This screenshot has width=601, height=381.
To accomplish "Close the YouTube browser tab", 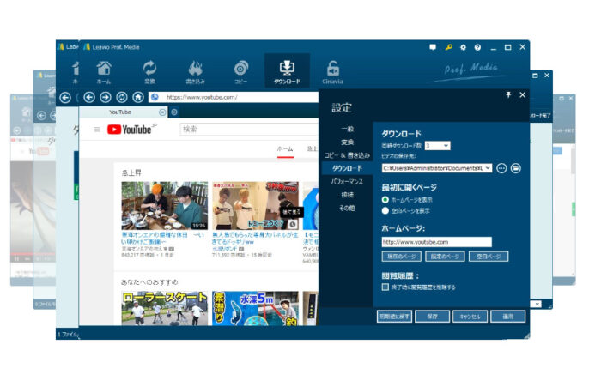I will pyautogui.click(x=162, y=112).
